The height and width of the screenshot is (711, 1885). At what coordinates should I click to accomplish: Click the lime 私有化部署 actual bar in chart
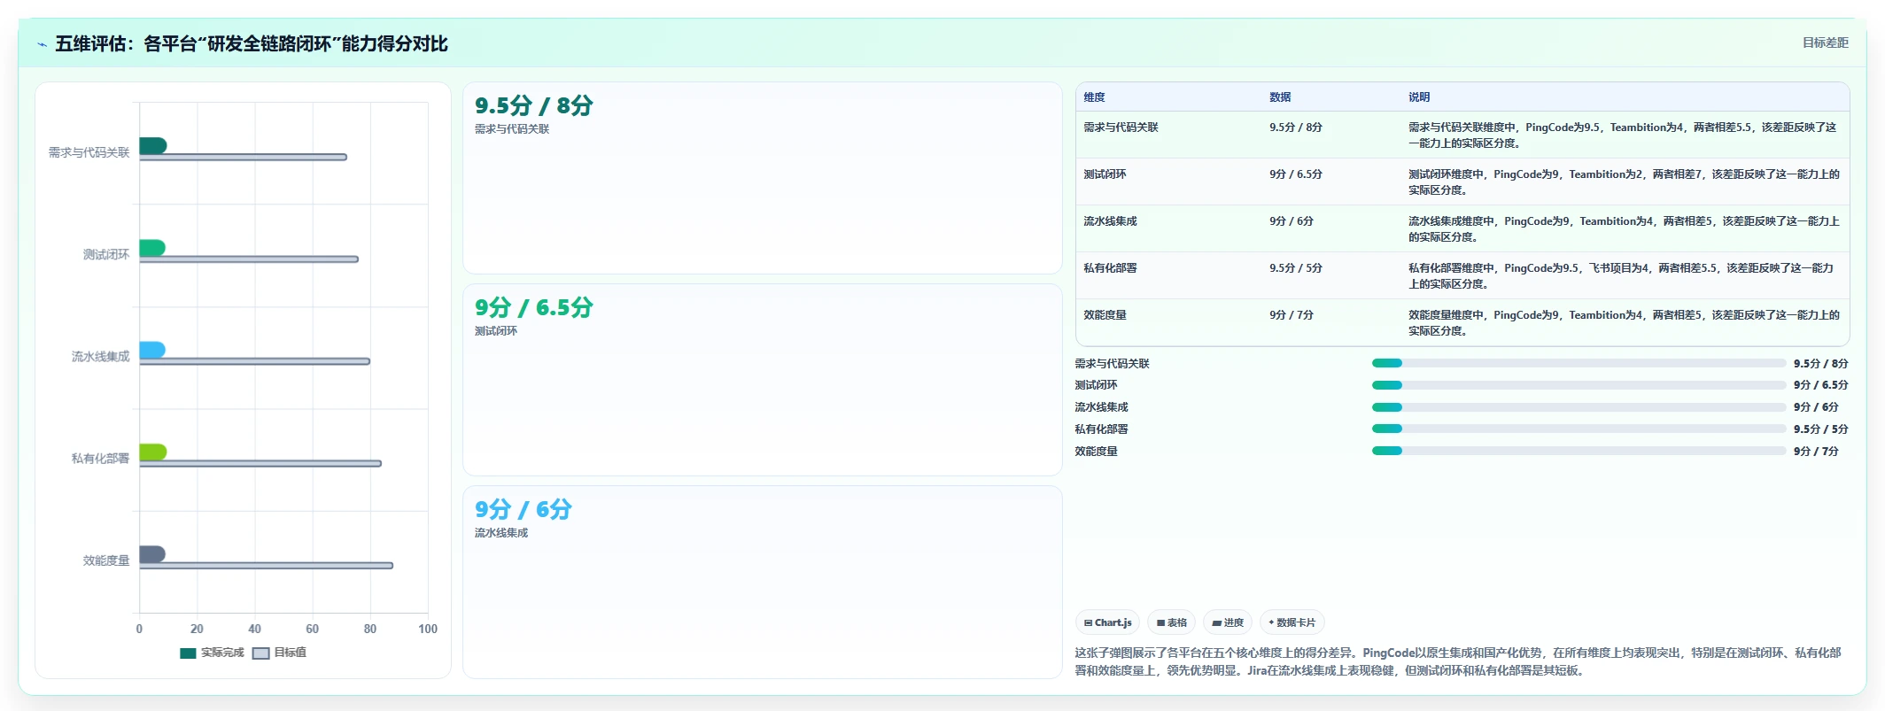pyautogui.click(x=152, y=452)
